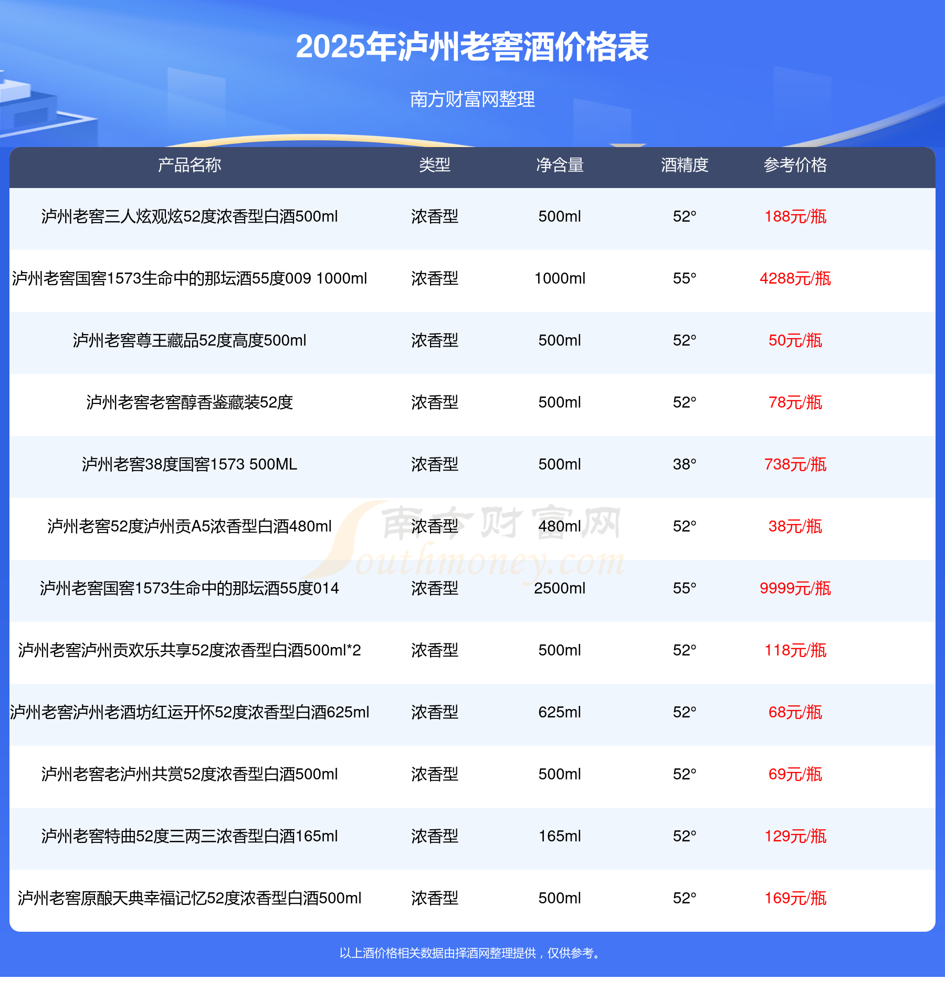Screen dimensions: 945x1000
Task: Click the 69元/瓶 price
Action: click(x=795, y=774)
